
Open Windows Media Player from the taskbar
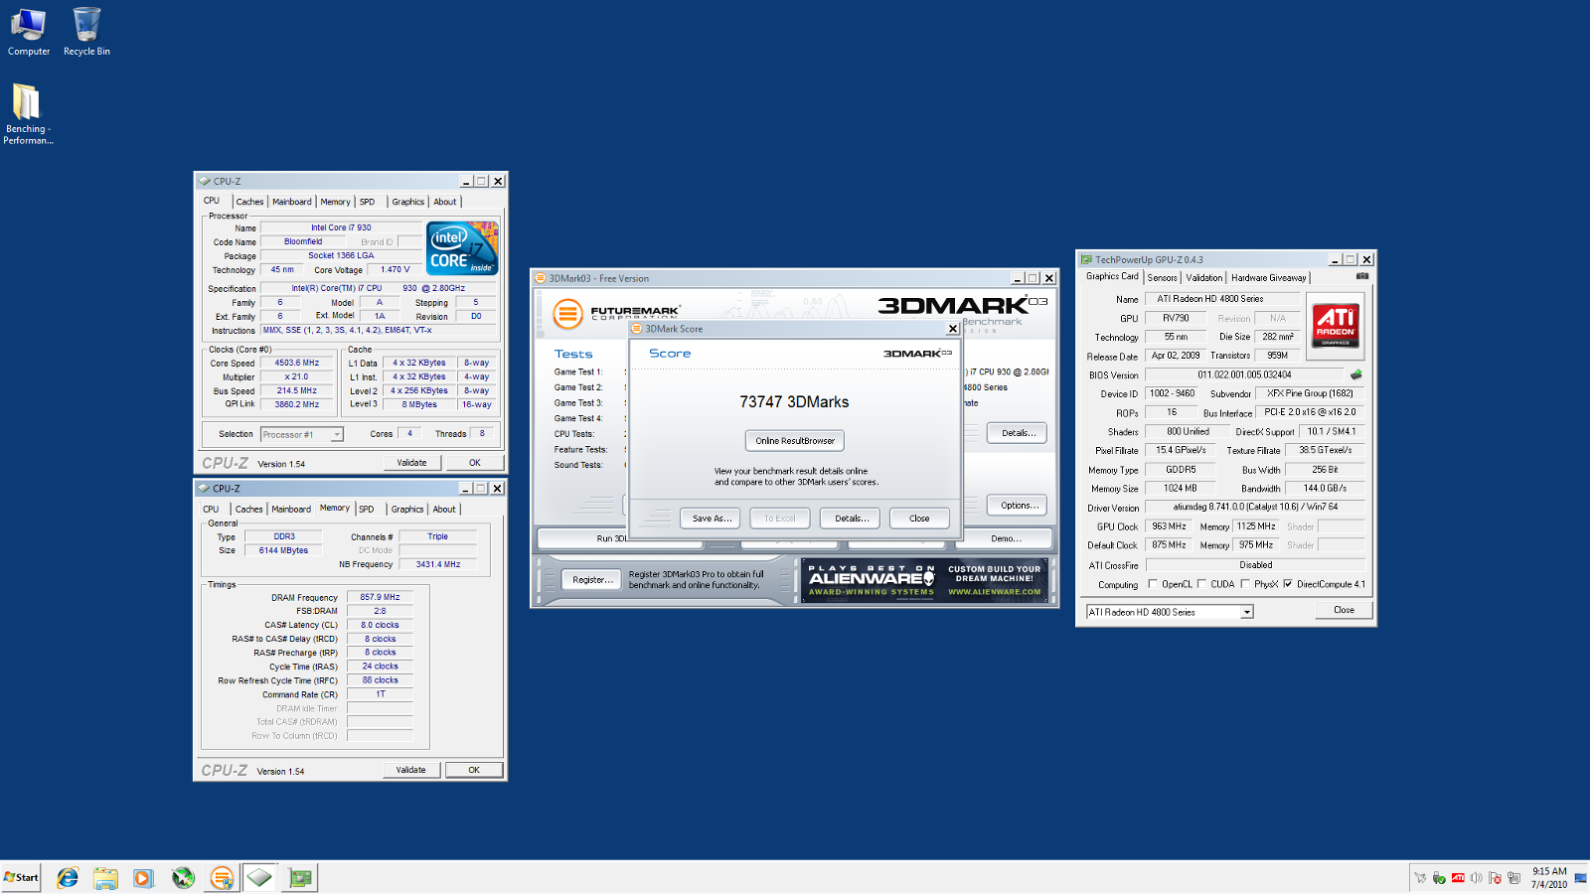point(143,877)
